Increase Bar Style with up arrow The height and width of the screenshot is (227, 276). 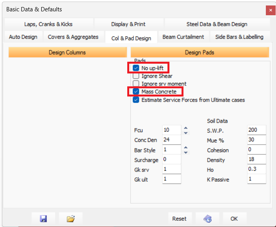[186, 148]
